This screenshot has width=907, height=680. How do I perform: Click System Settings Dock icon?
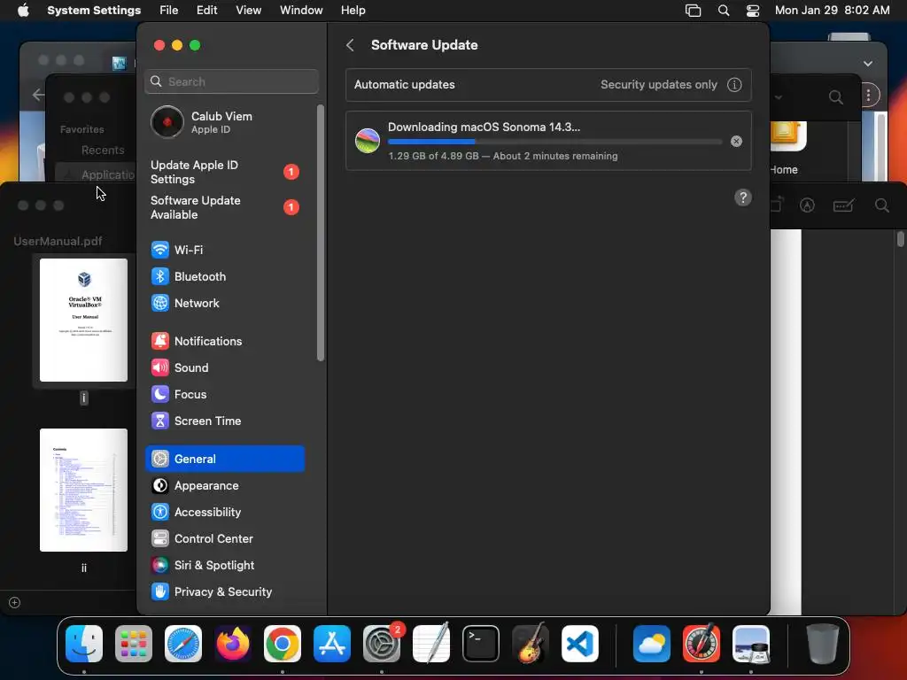(382, 644)
